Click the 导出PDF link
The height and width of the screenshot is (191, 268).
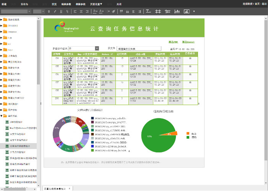[x=173, y=42]
